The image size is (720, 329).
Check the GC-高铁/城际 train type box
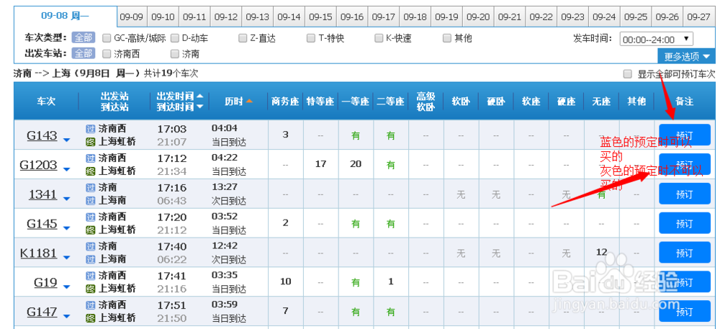pyautogui.click(x=107, y=38)
